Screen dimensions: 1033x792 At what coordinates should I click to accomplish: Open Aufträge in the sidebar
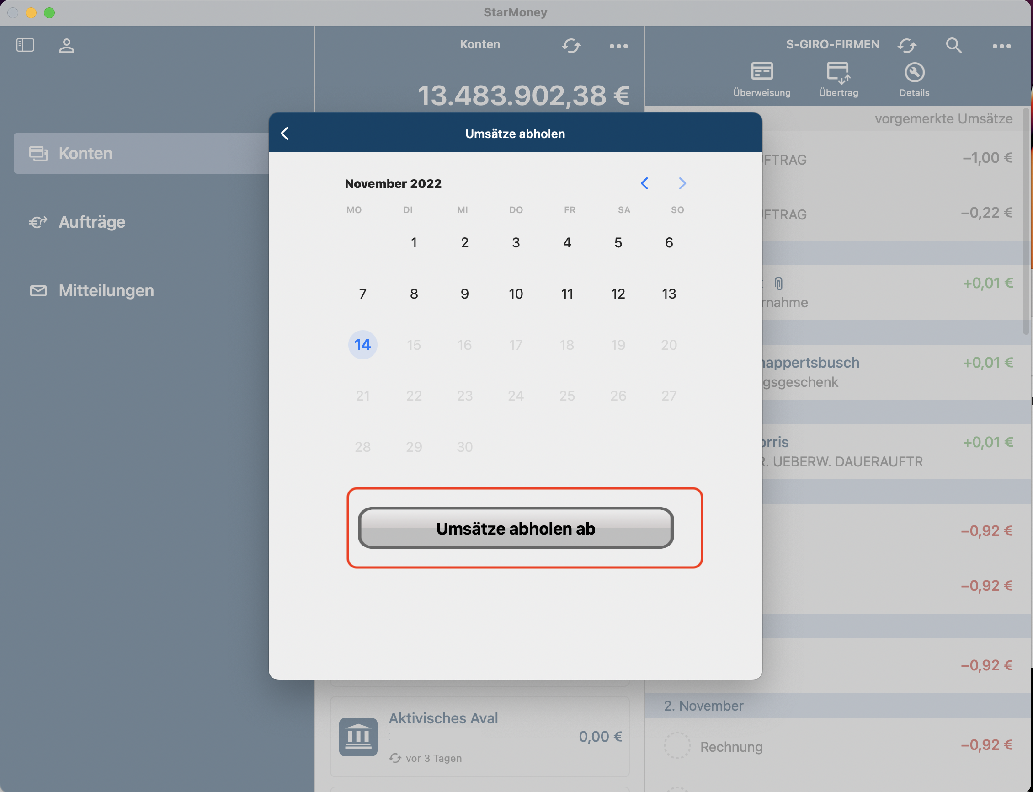tap(92, 222)
